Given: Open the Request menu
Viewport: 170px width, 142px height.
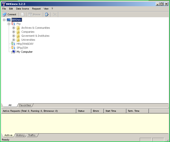Looking at the screenshot, I should pos(36,9).
